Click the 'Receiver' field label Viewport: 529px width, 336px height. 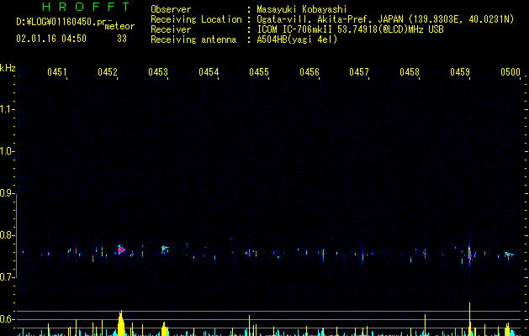pyautogui.click(x=171, y=29)
